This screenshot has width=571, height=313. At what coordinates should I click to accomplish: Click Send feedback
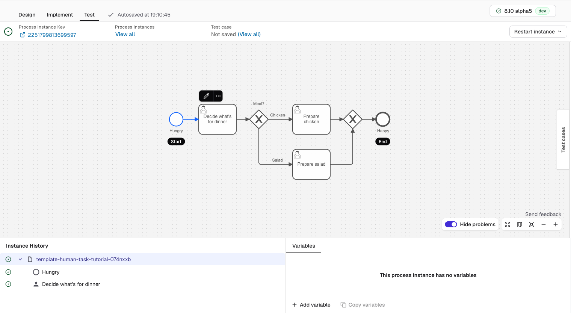point(543,214)
